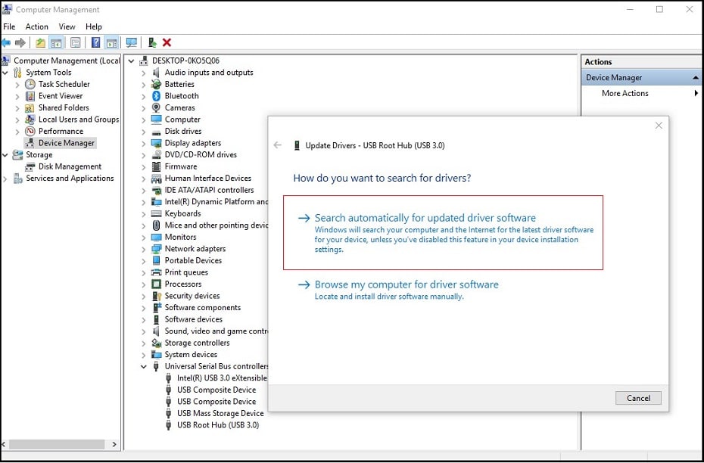The height and width of the screenshot is (463, 704).
Task: Click the Event Viewer icon
Action: tap(30, 96)
